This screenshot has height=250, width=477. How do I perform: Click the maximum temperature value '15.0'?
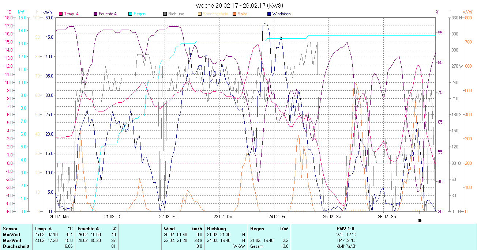point(69,240)
